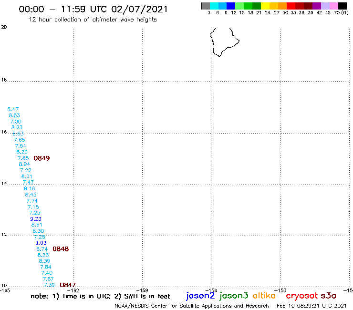This screenshot has width=353, height=310.
Task: Click the 8.01 wave height value
Action: (27, 176)
